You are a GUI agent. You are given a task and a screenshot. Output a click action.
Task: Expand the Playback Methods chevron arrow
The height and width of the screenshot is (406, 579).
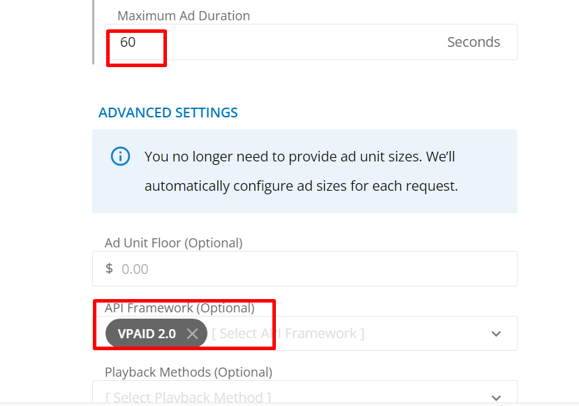[497, 398]
